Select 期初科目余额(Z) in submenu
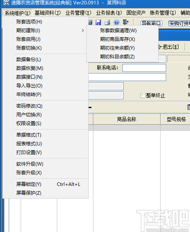This screenshot has height=232, width=190. point(122,57)
